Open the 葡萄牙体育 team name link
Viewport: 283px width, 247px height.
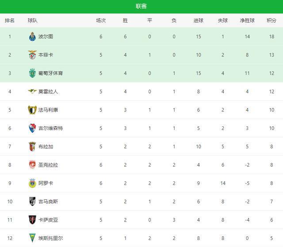point(51,73)
